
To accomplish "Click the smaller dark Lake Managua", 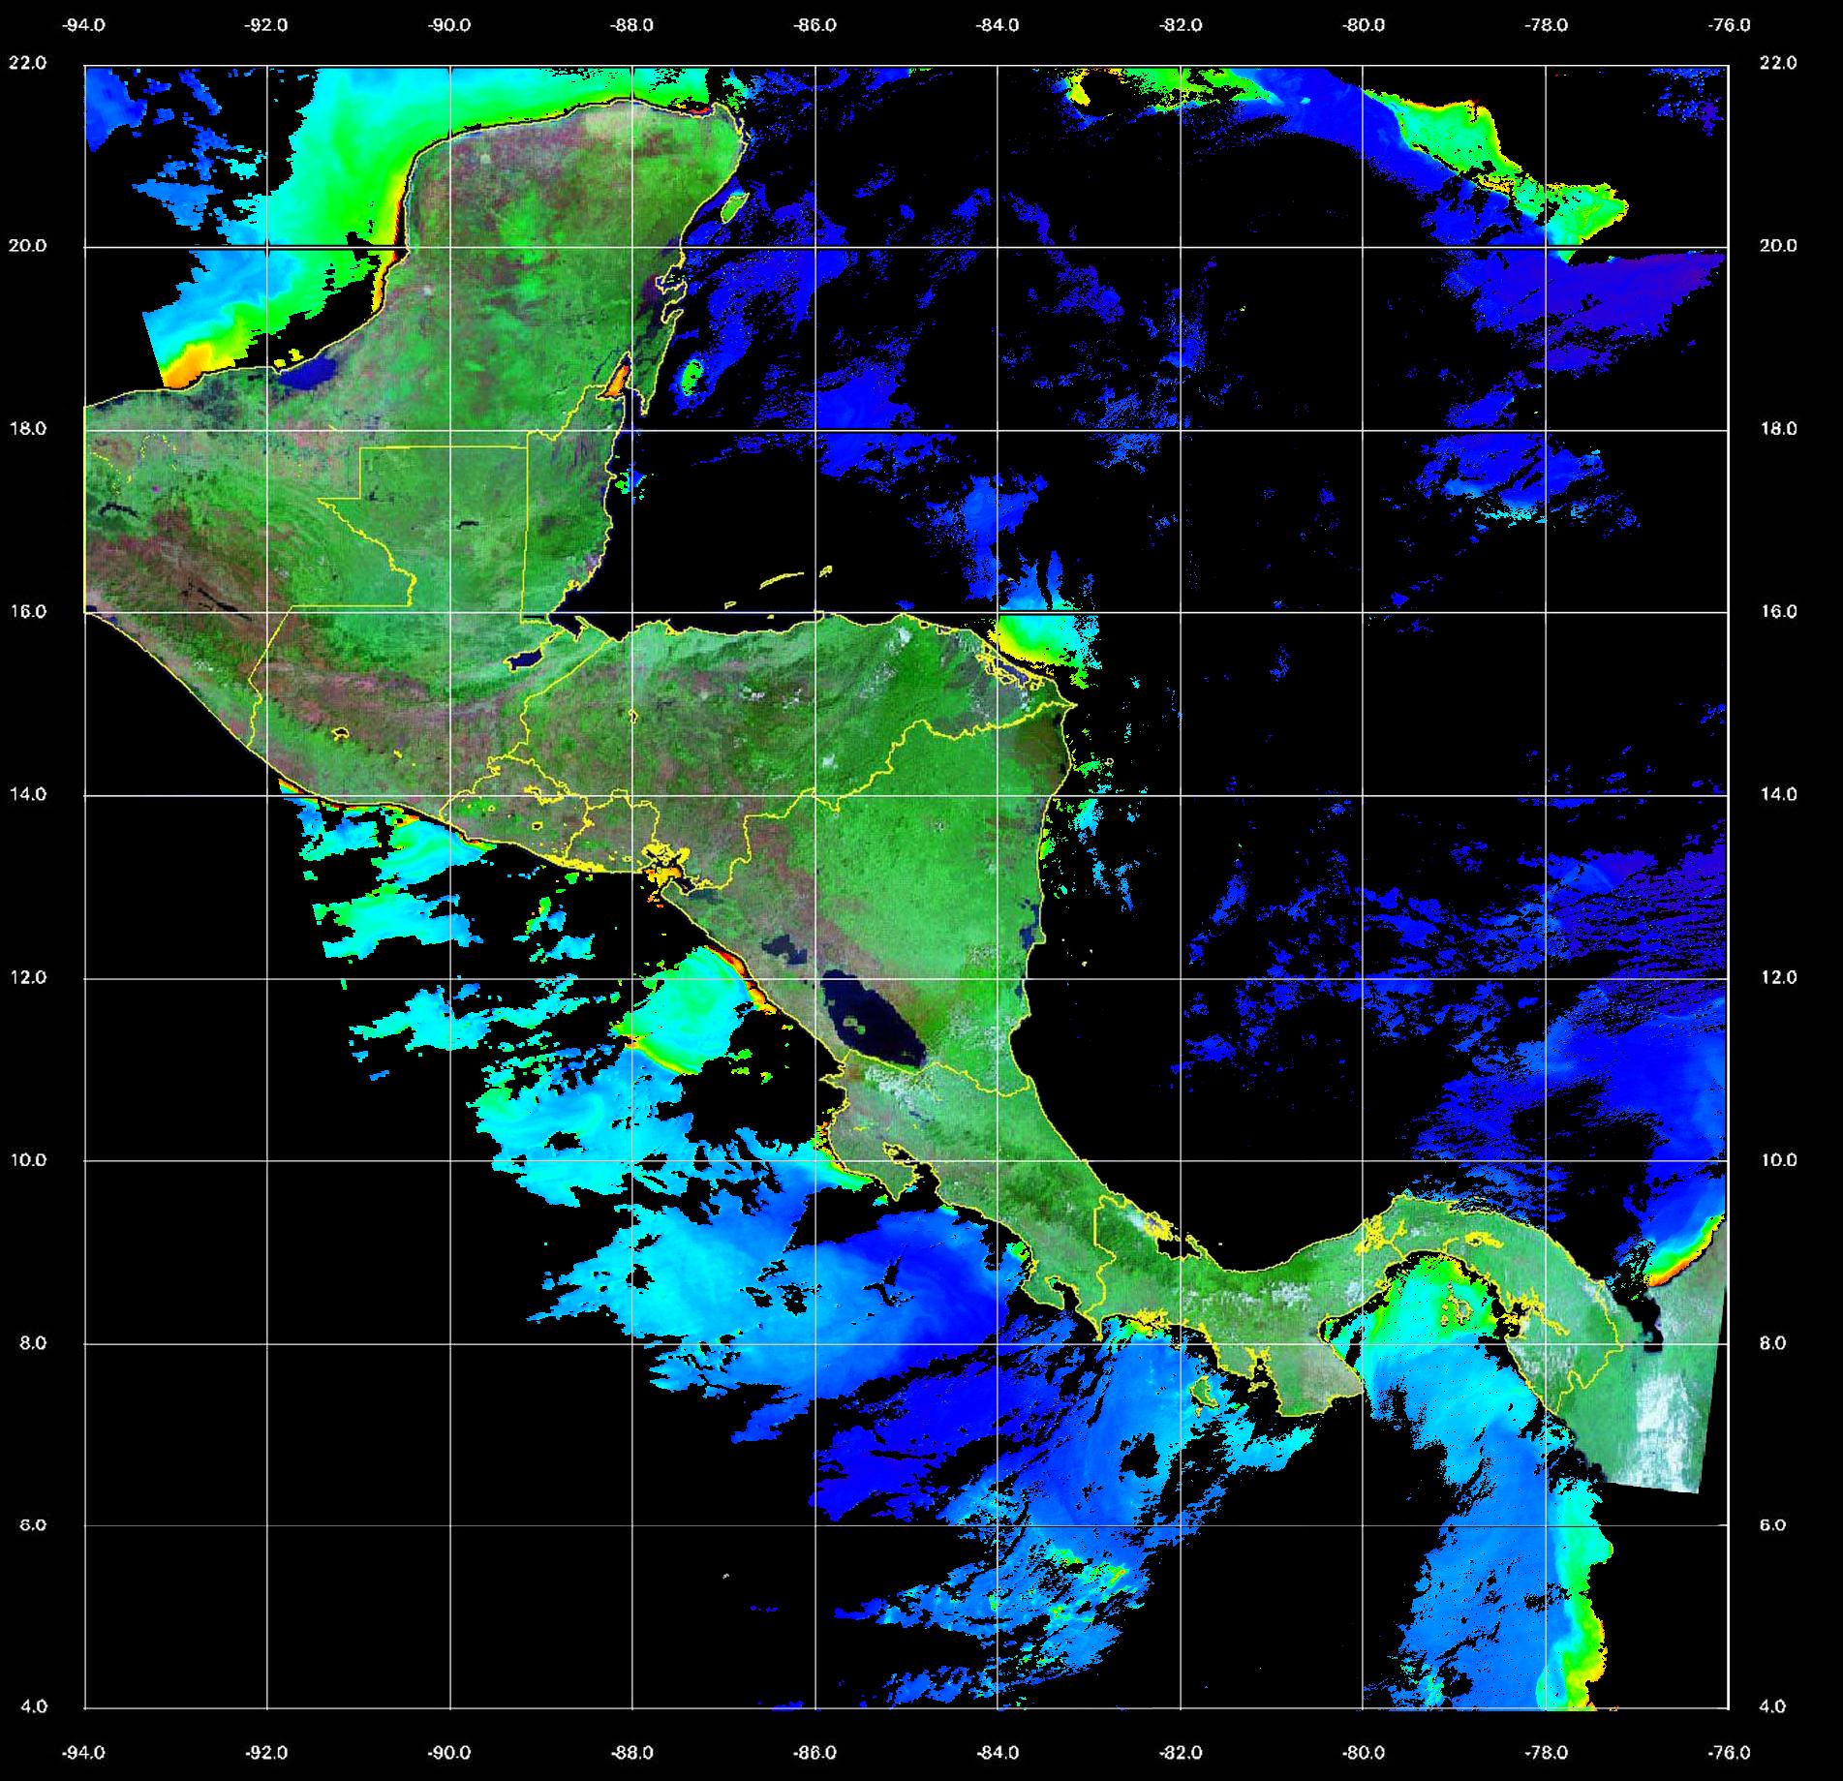I will click(783, 947).
